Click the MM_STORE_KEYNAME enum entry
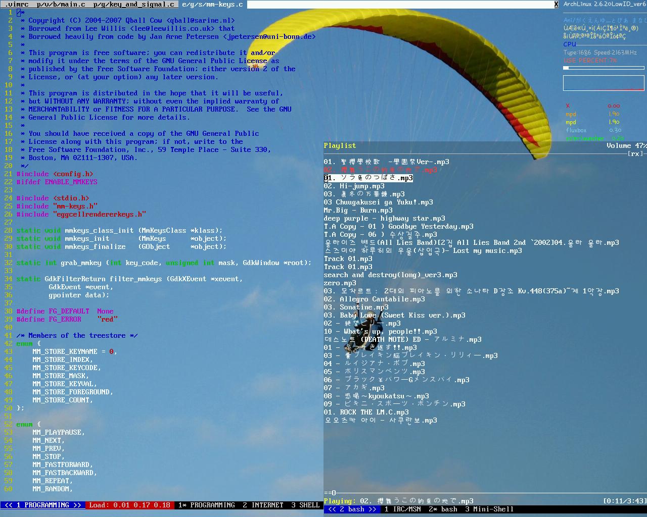 click(75, 351)
